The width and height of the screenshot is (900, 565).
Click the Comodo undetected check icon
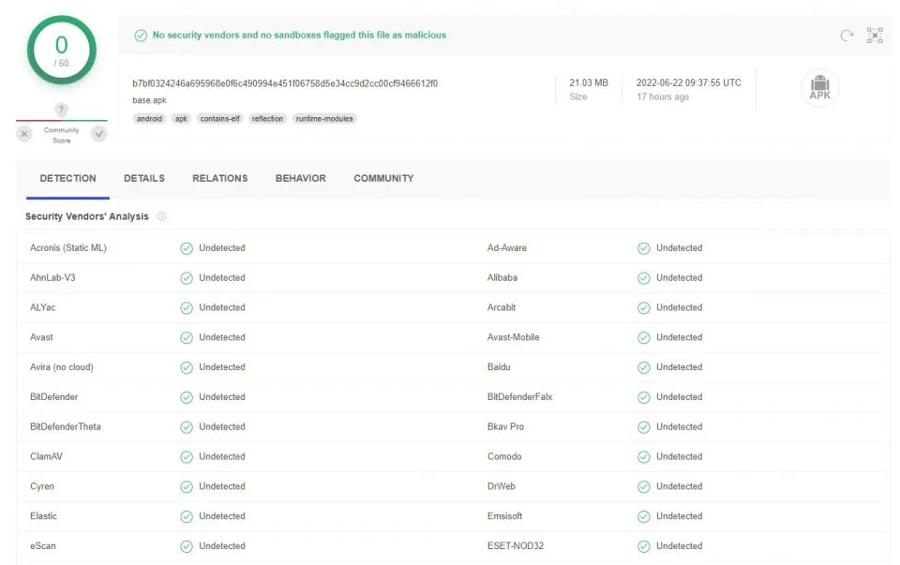point(644,457)
